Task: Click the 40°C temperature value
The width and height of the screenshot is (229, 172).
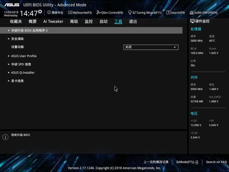Action: click(x=212, y=41)
